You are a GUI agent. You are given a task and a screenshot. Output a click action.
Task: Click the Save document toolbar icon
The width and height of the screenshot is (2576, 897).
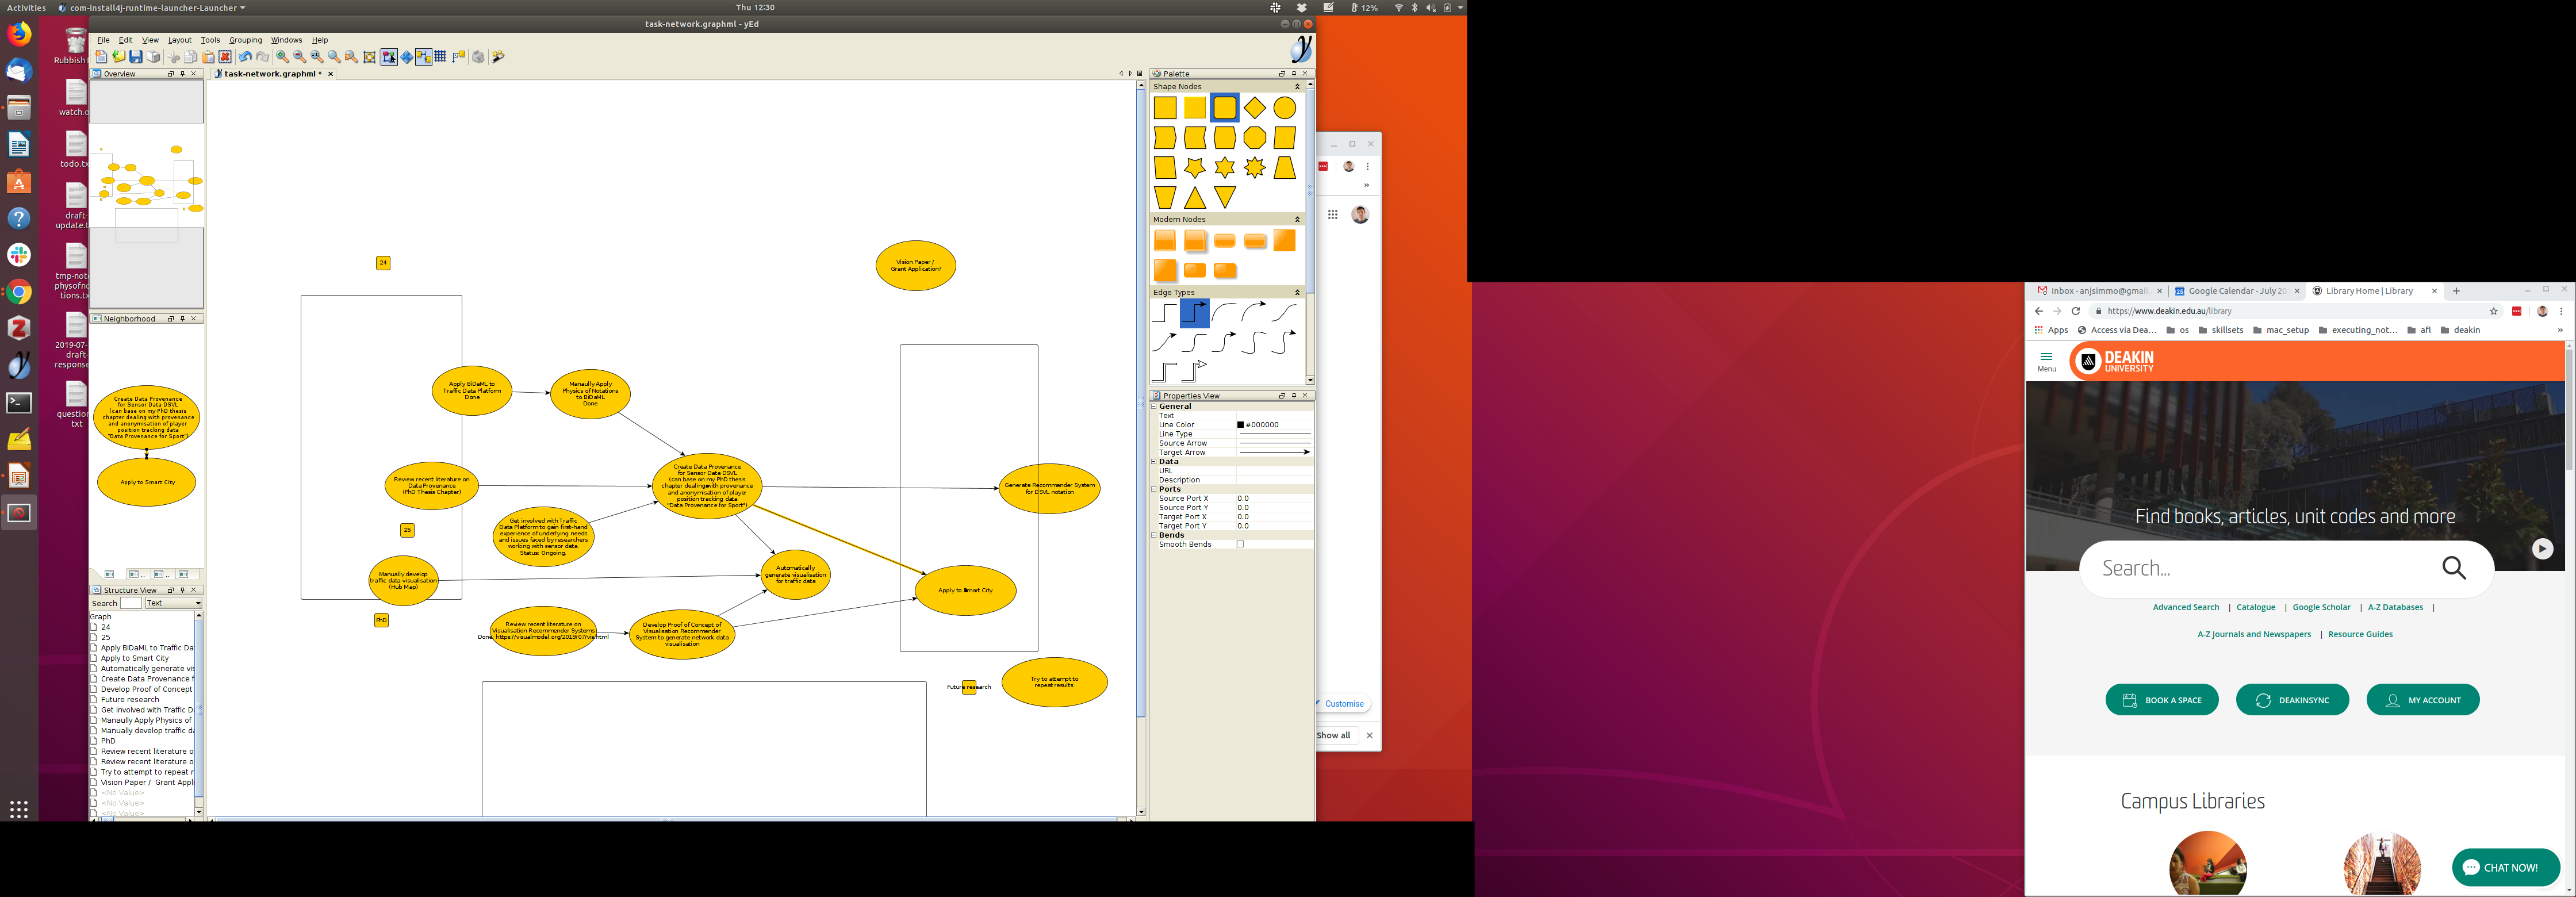136,57
